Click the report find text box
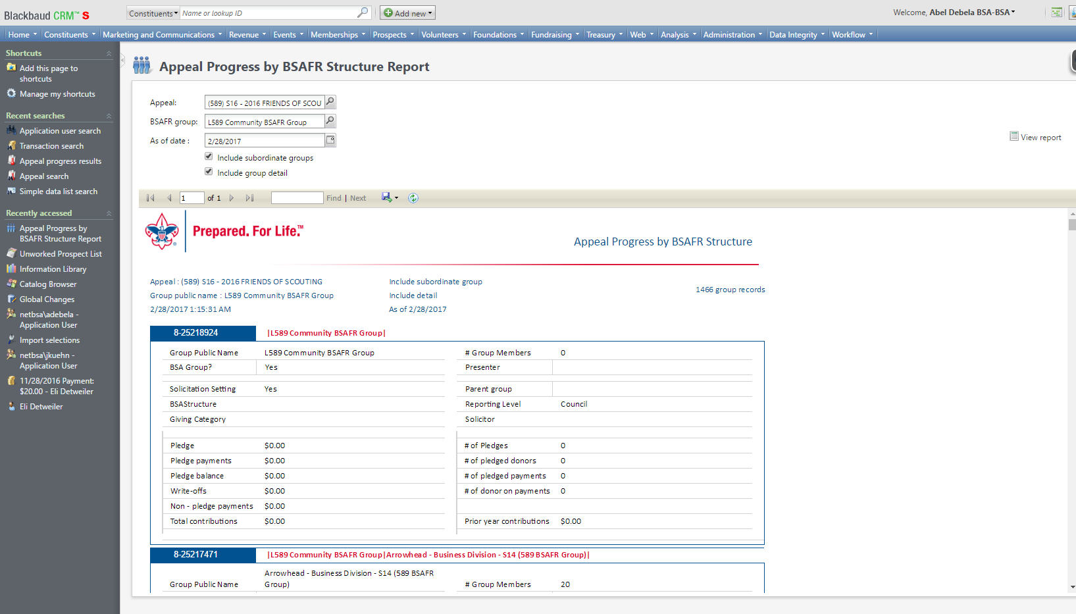The height and width of the screenshot is (614, 1076). [297, 198]
